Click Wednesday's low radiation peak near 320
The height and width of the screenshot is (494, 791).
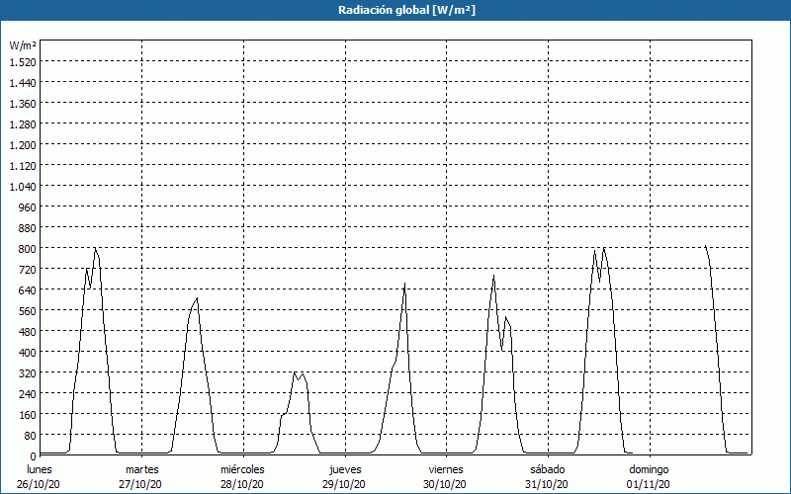(295, 373)
